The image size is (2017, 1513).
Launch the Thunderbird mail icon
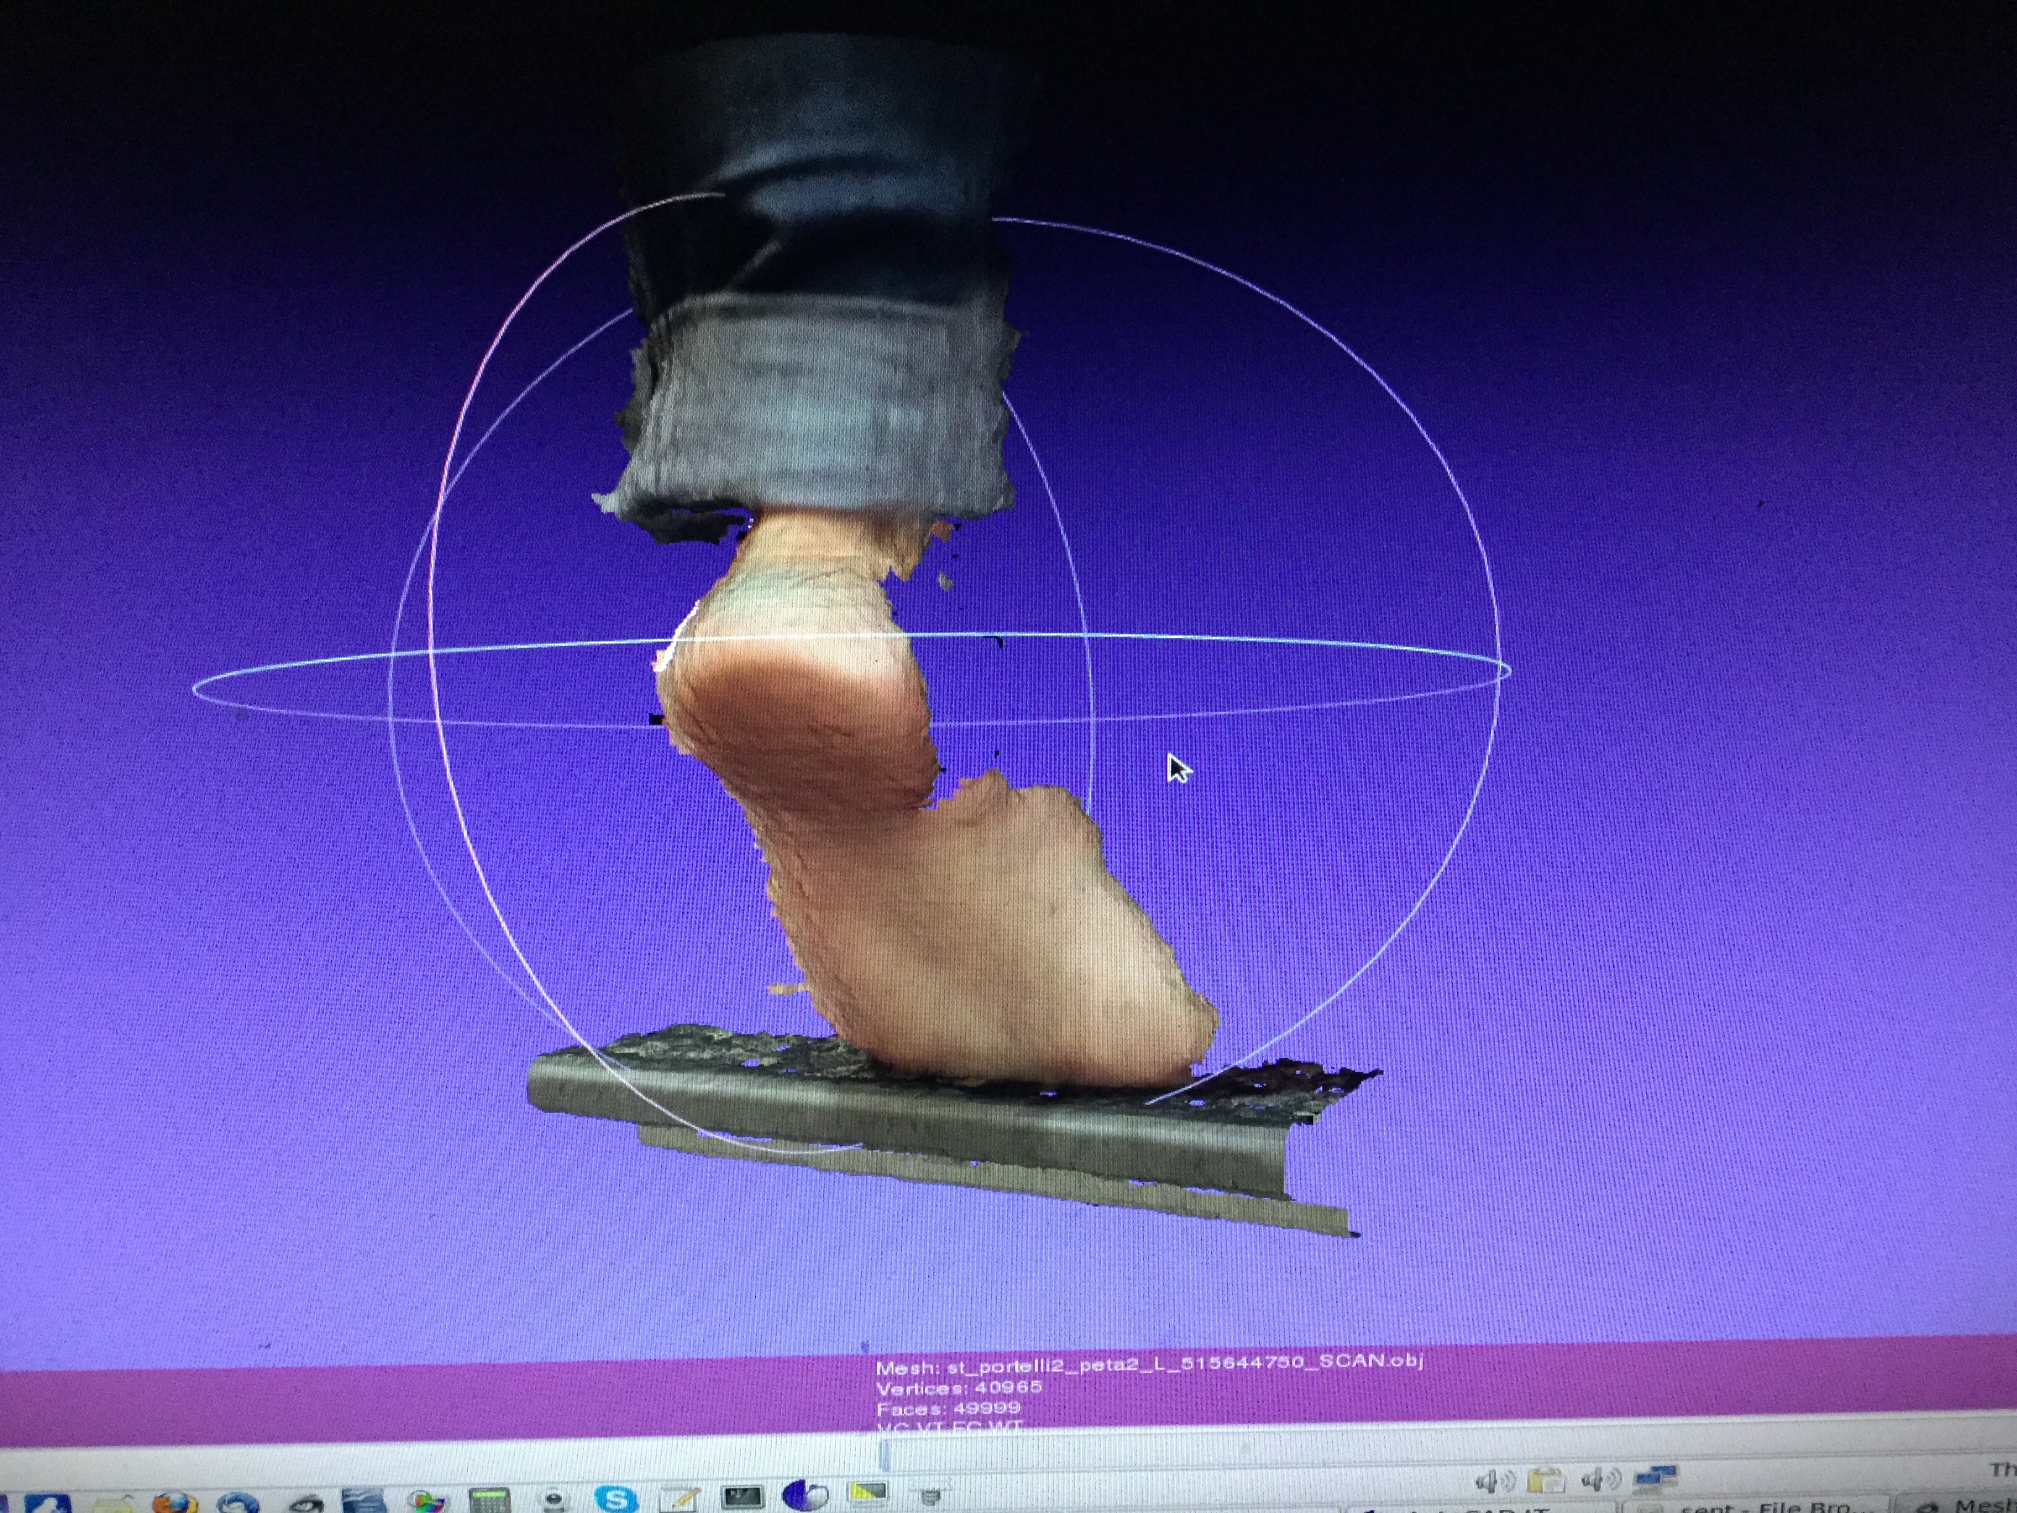click(x=238, y=1502)
